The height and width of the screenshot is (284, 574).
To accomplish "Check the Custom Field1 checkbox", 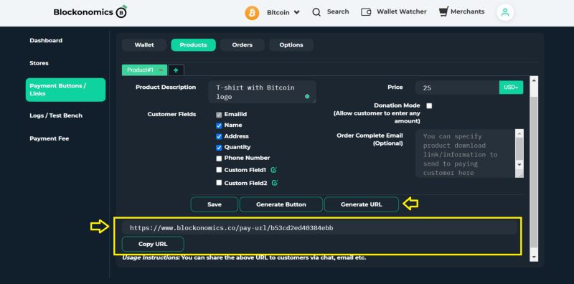I will point(219,170).
